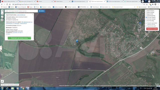The width and height of the screenshot is (160, 90).
Task: Zoom out the map with minus button
Action: pyautogui.click(x=2, y=13)
